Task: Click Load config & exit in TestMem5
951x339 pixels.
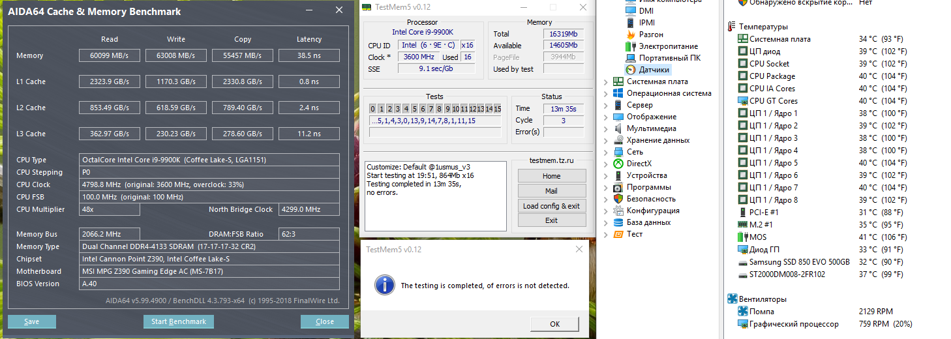Action: click(x=552, y=206)
